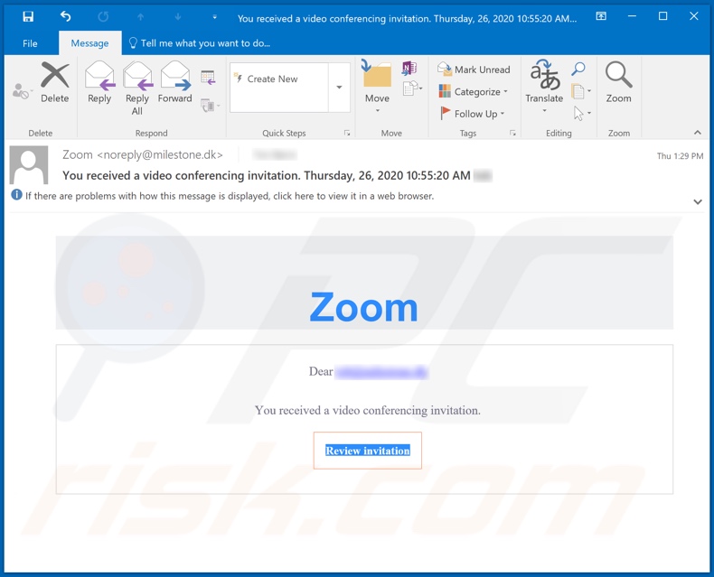Mark the message as Unread
Screen dimensions: 714x577
pyautogui.click(x=474, y=70)
